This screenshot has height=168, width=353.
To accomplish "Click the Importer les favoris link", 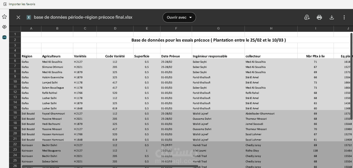I will click(x=22, y=4).
